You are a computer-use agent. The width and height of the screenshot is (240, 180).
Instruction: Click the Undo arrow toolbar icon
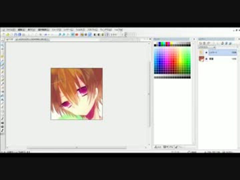coord(46,35)
